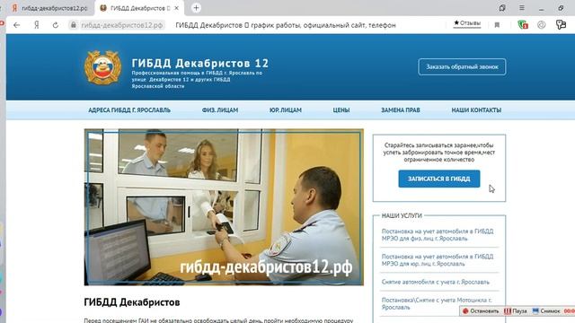This screenshot has width=575, height=323.
Task: Open the Юр. лицам menu item
Action: point(286,110)
